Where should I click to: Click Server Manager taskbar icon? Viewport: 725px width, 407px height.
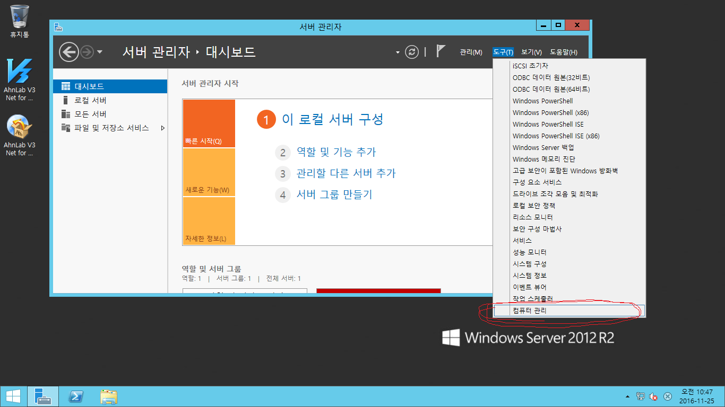click(43, 396)
